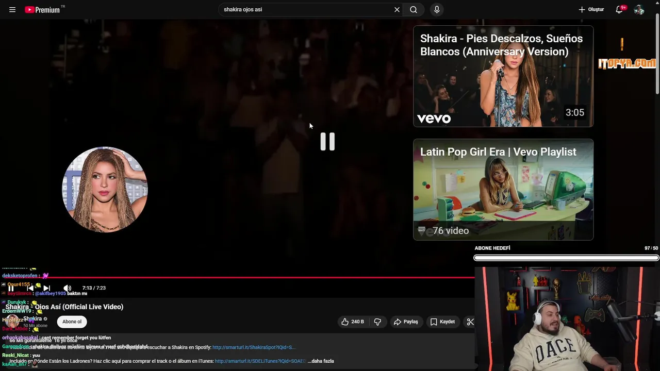Screen dimensions: 660x371
Task: Click the vevo logo on the first card
Action: click(434, 119)
